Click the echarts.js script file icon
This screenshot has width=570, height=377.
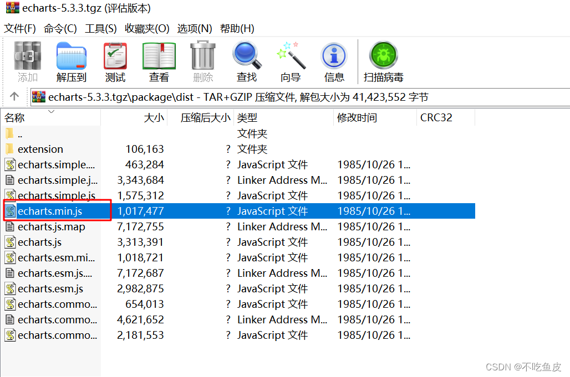point(10,242)
